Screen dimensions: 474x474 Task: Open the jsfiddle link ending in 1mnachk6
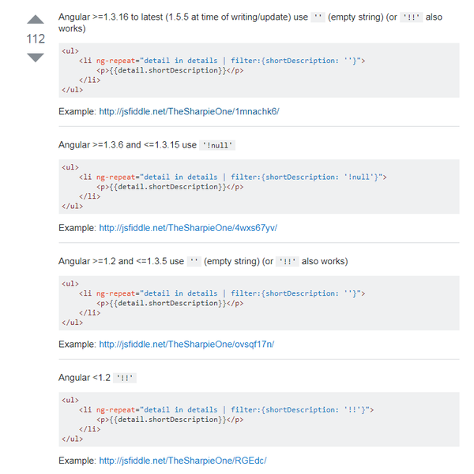tap(189, 111)
